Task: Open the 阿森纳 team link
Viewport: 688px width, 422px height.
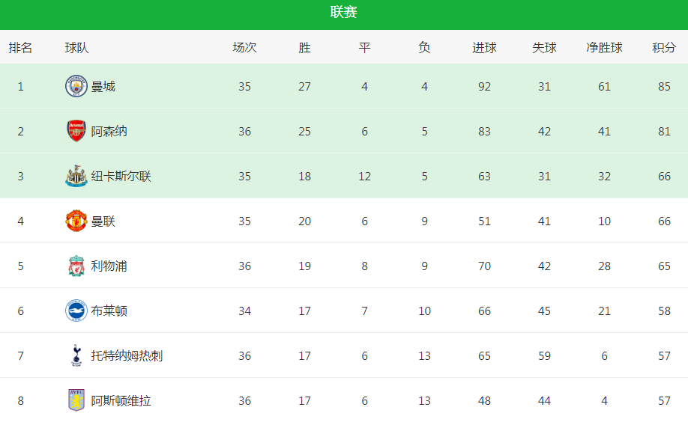Action: (x=109, y=131)
